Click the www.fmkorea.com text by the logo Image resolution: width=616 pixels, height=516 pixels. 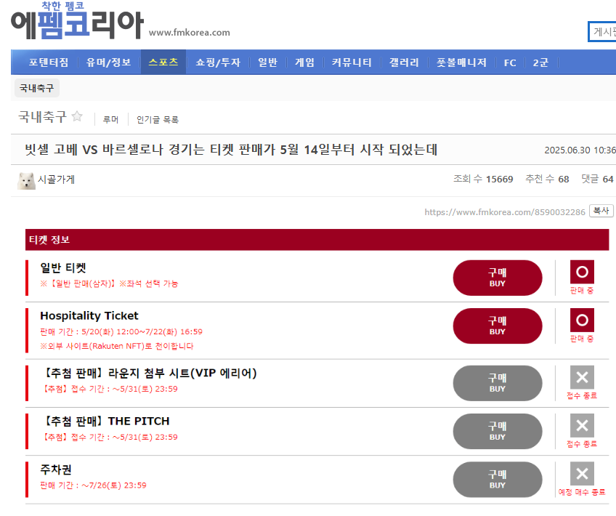click(x=190, y=33)
